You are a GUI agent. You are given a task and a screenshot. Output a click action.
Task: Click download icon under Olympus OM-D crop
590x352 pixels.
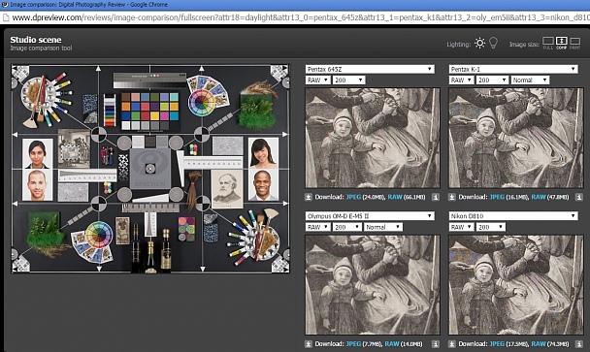coord(309,344)
